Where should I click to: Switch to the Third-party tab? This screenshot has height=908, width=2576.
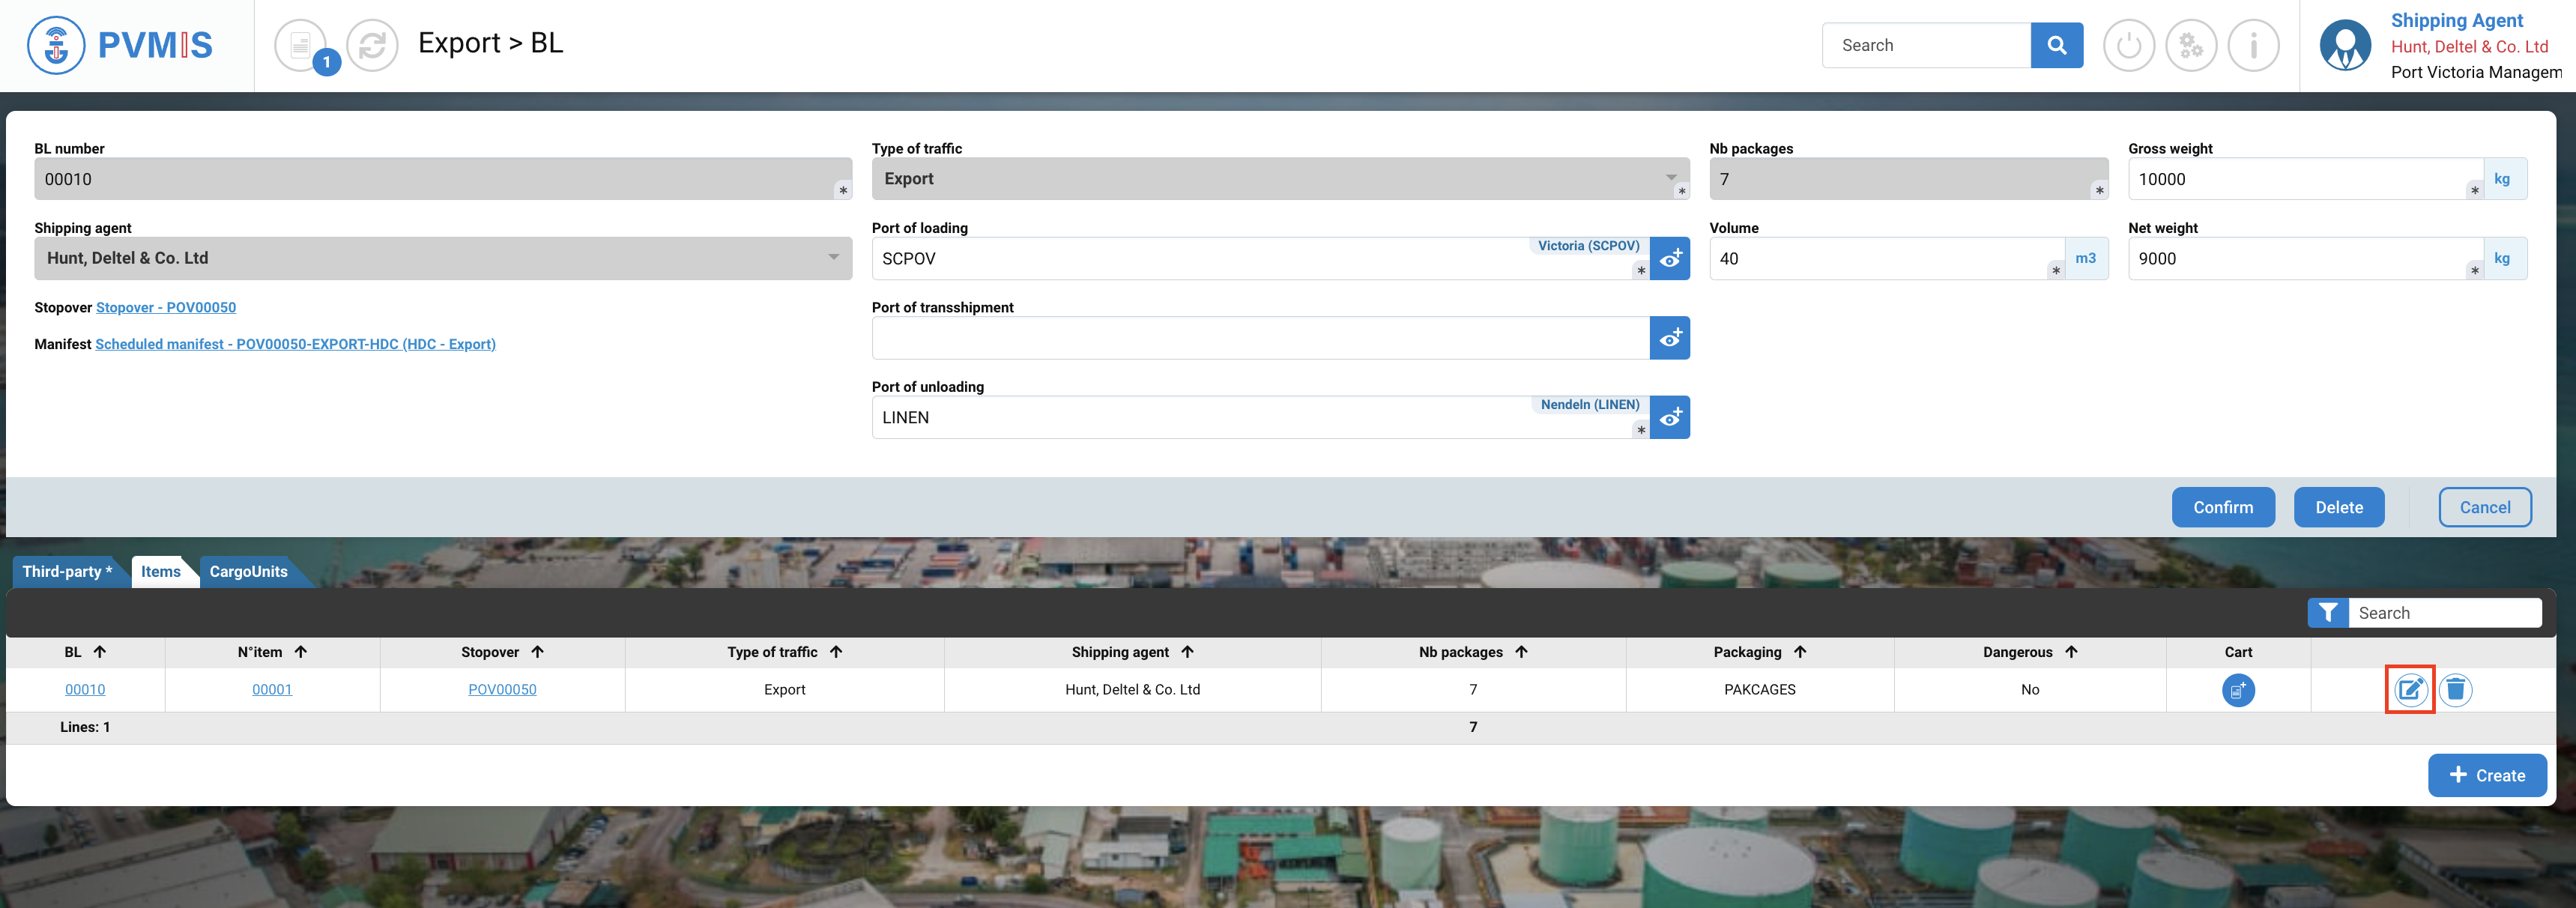67,571
